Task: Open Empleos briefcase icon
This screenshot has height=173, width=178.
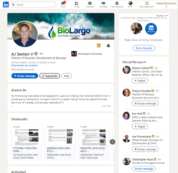Action: (90, 5)
